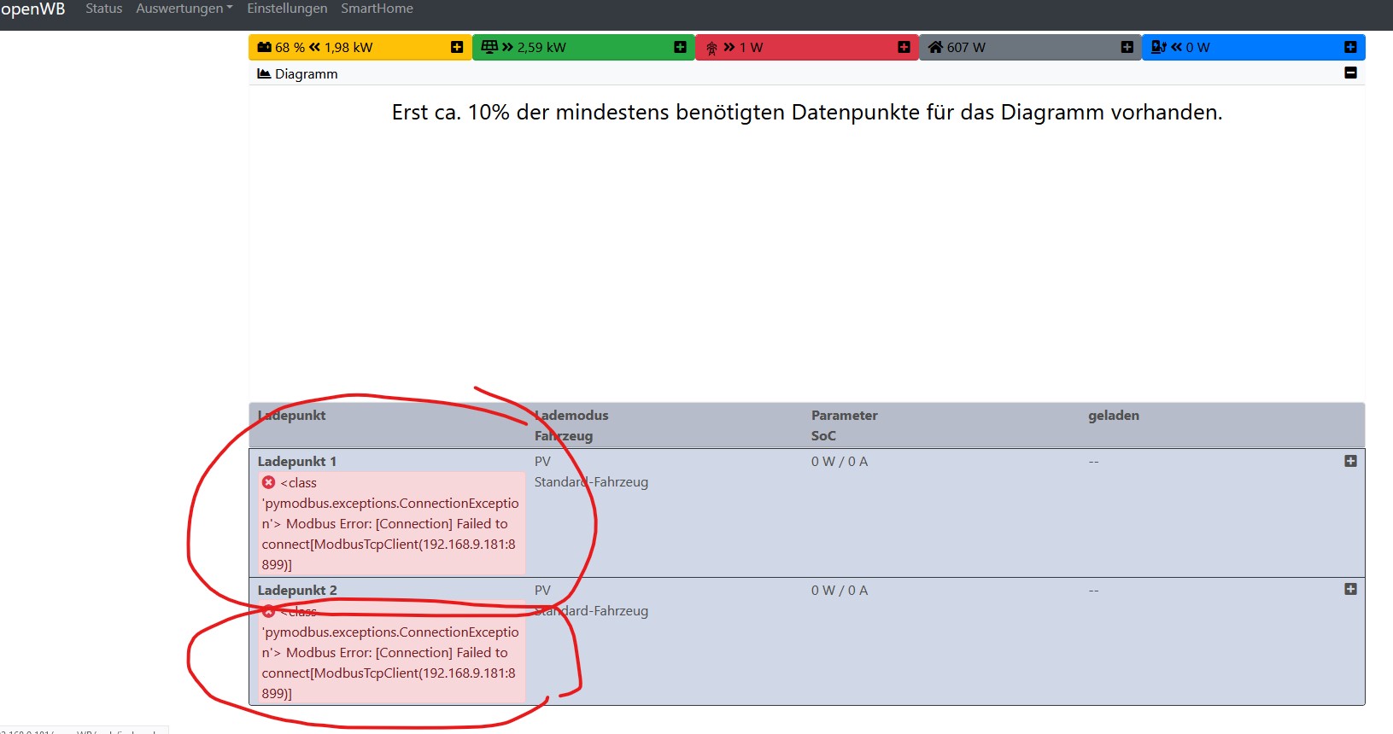Expand the Ladepunkt 2 row details
The width and height of the screenshot is (1393, 734).
click(x=1350, y=589)
